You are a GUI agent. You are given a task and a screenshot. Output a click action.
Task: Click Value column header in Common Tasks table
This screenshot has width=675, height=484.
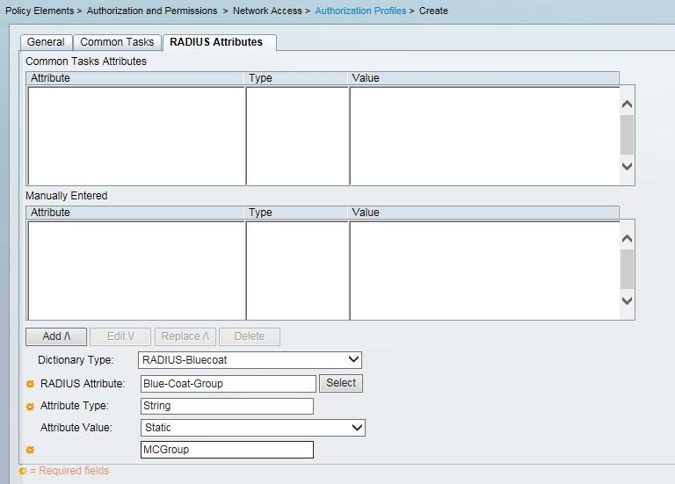[x=483, y=78]
